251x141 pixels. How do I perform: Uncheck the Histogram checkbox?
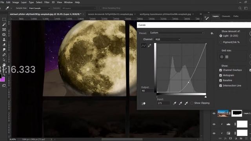point(220,75)
